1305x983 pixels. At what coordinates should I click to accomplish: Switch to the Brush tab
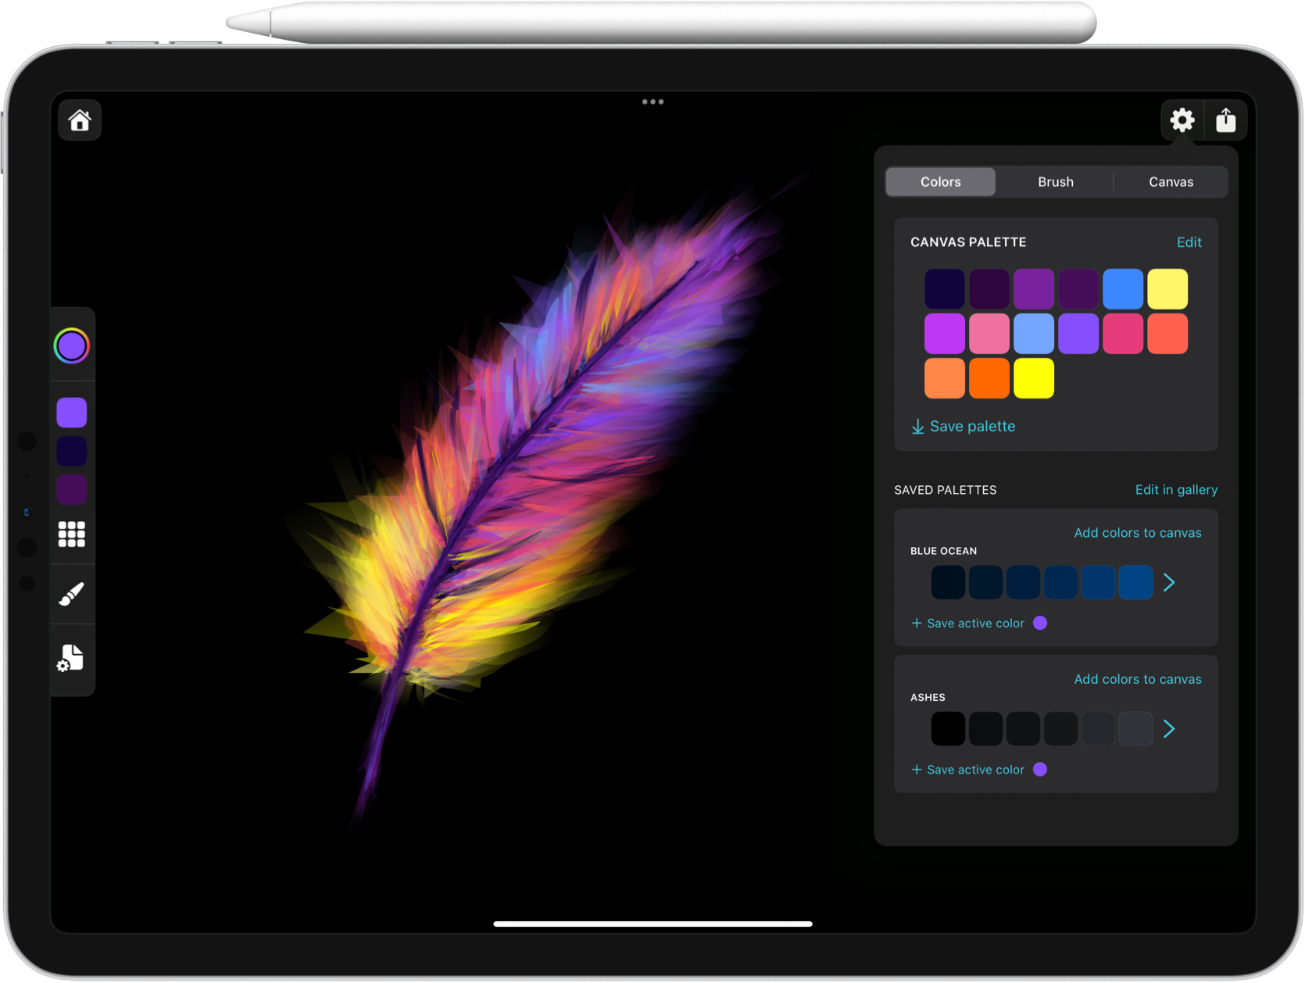pos(1055,182)
